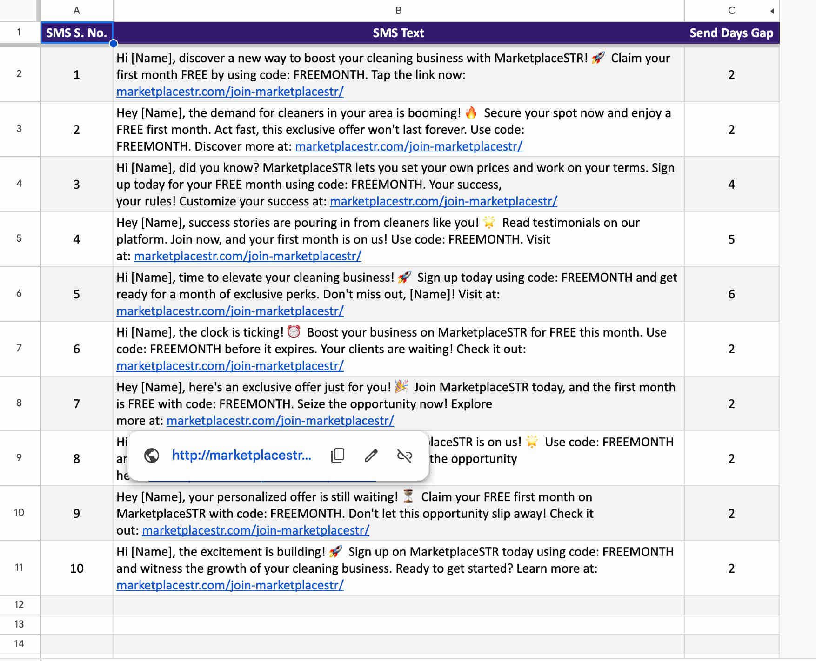Select column C header

point(731,11)
